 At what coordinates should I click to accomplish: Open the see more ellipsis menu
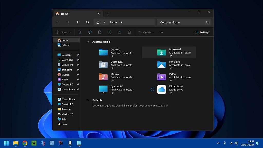coord(161,32)
